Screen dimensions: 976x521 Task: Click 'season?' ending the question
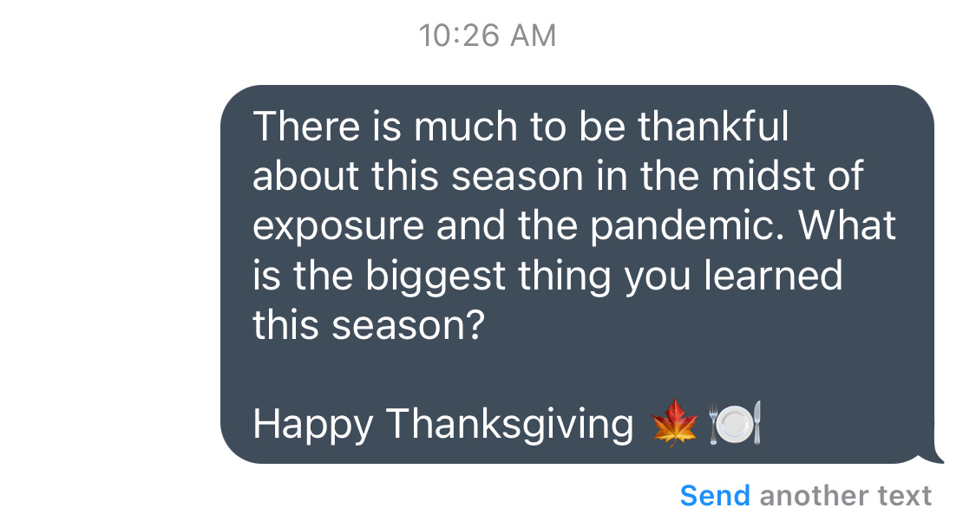(408, 325)
